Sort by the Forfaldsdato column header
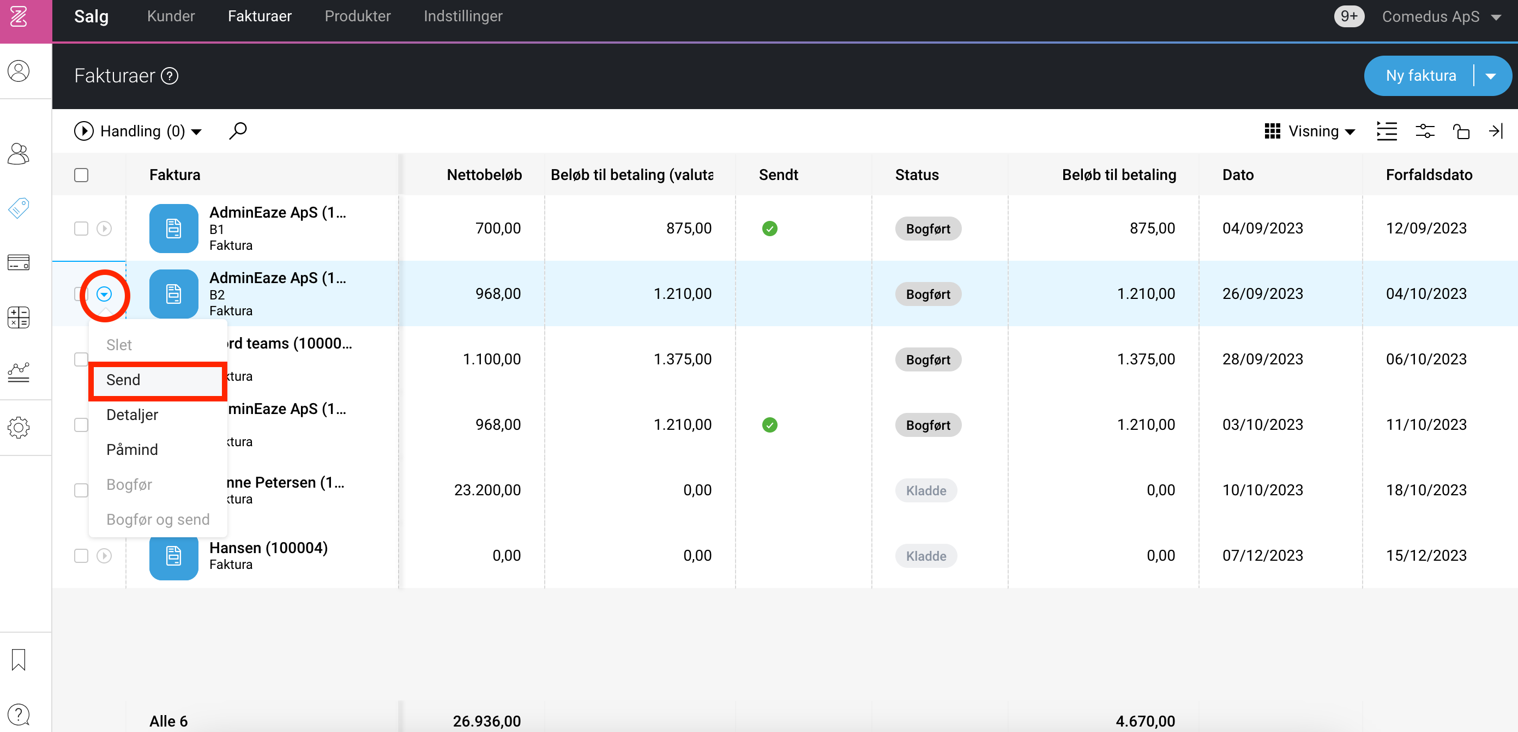 1429,175
